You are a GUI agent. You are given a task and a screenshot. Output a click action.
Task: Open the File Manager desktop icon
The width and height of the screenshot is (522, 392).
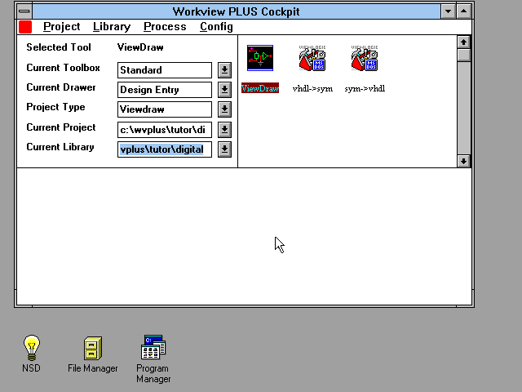click(x=93, y=349)
